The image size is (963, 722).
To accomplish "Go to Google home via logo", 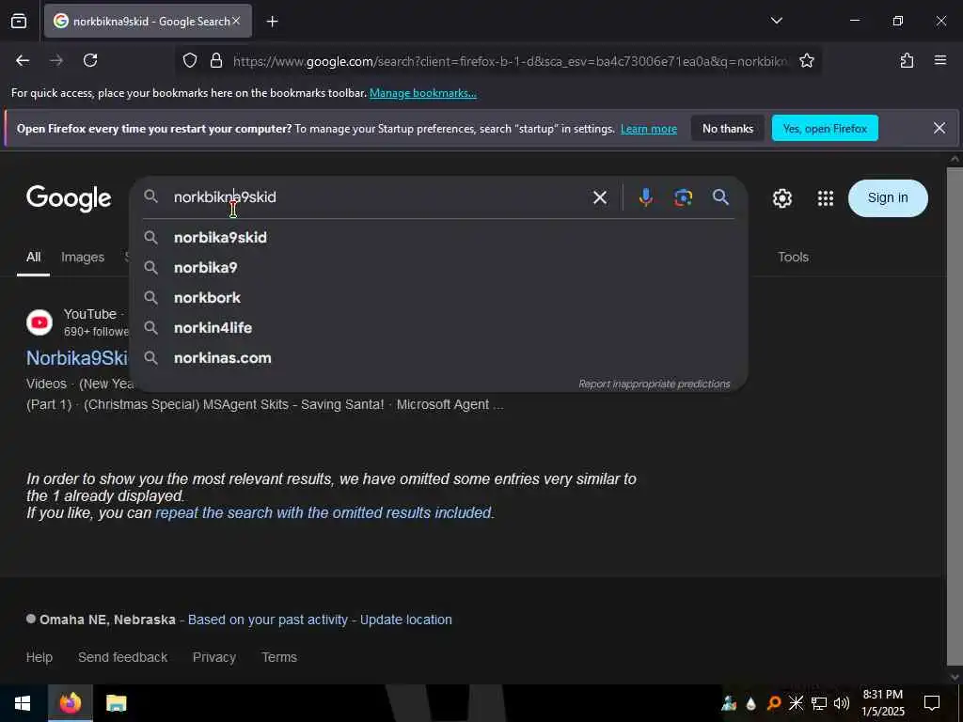I will pos(69,197).
